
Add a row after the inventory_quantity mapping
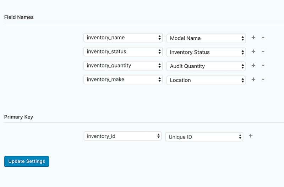(253, 65)
